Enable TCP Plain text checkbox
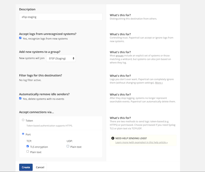This screenshot has height=172, width=205. [27, 151]
